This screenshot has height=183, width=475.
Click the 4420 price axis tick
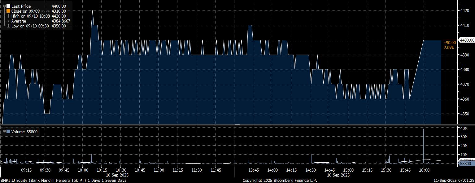pyautogui.click(x=465, y=10)
